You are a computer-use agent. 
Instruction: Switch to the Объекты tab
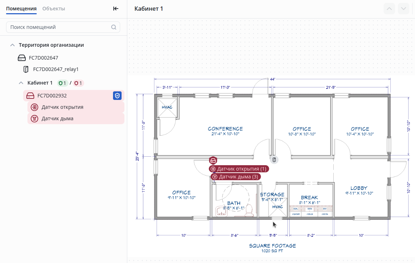point(53,9)
